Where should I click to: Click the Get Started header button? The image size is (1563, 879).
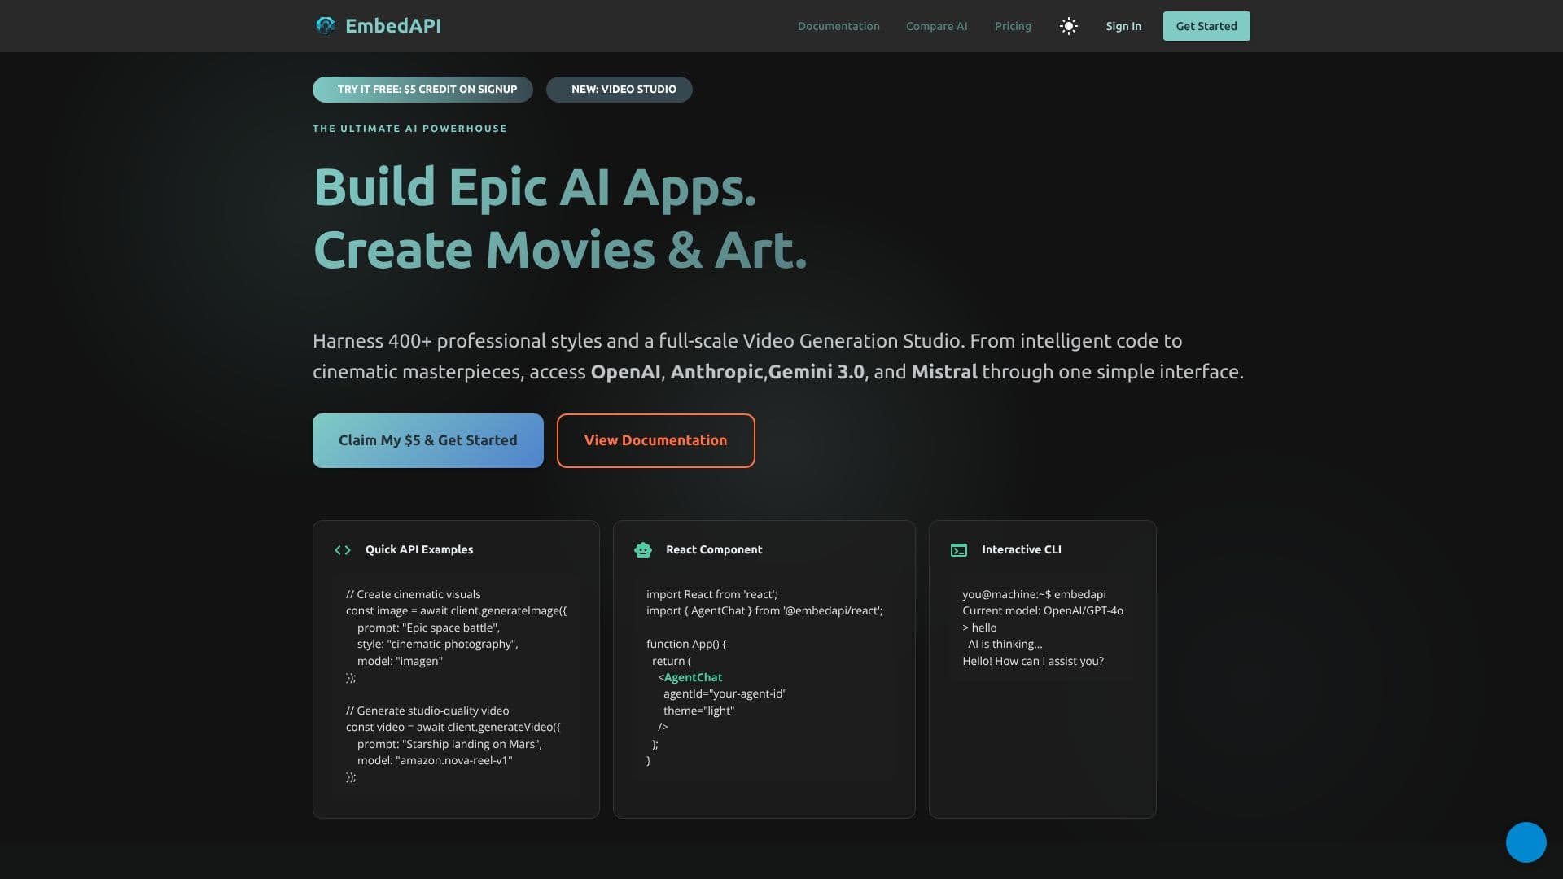pyautogui.click(x=1206, y=26)
